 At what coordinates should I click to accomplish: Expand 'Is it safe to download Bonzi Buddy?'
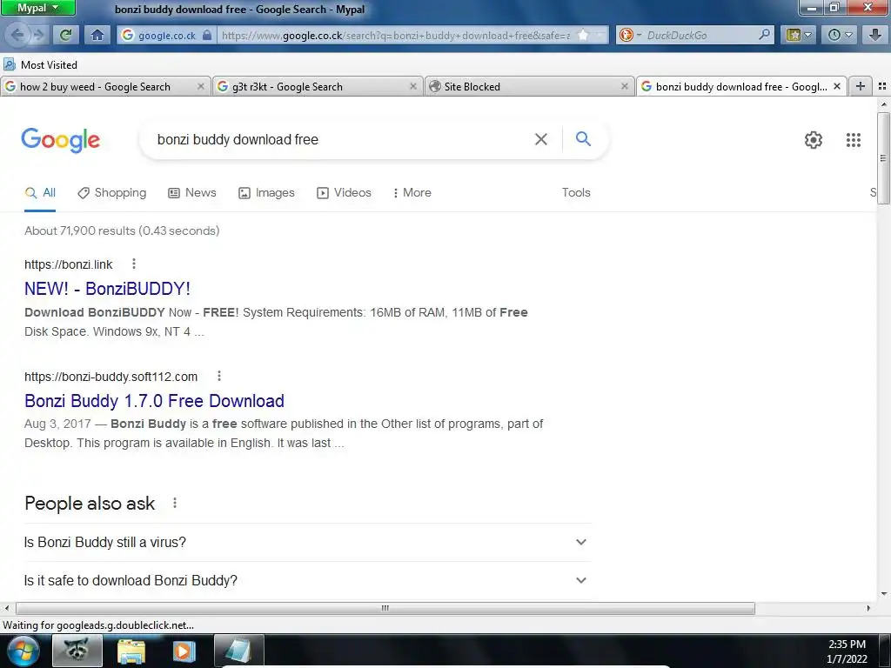tap(307, 580)
